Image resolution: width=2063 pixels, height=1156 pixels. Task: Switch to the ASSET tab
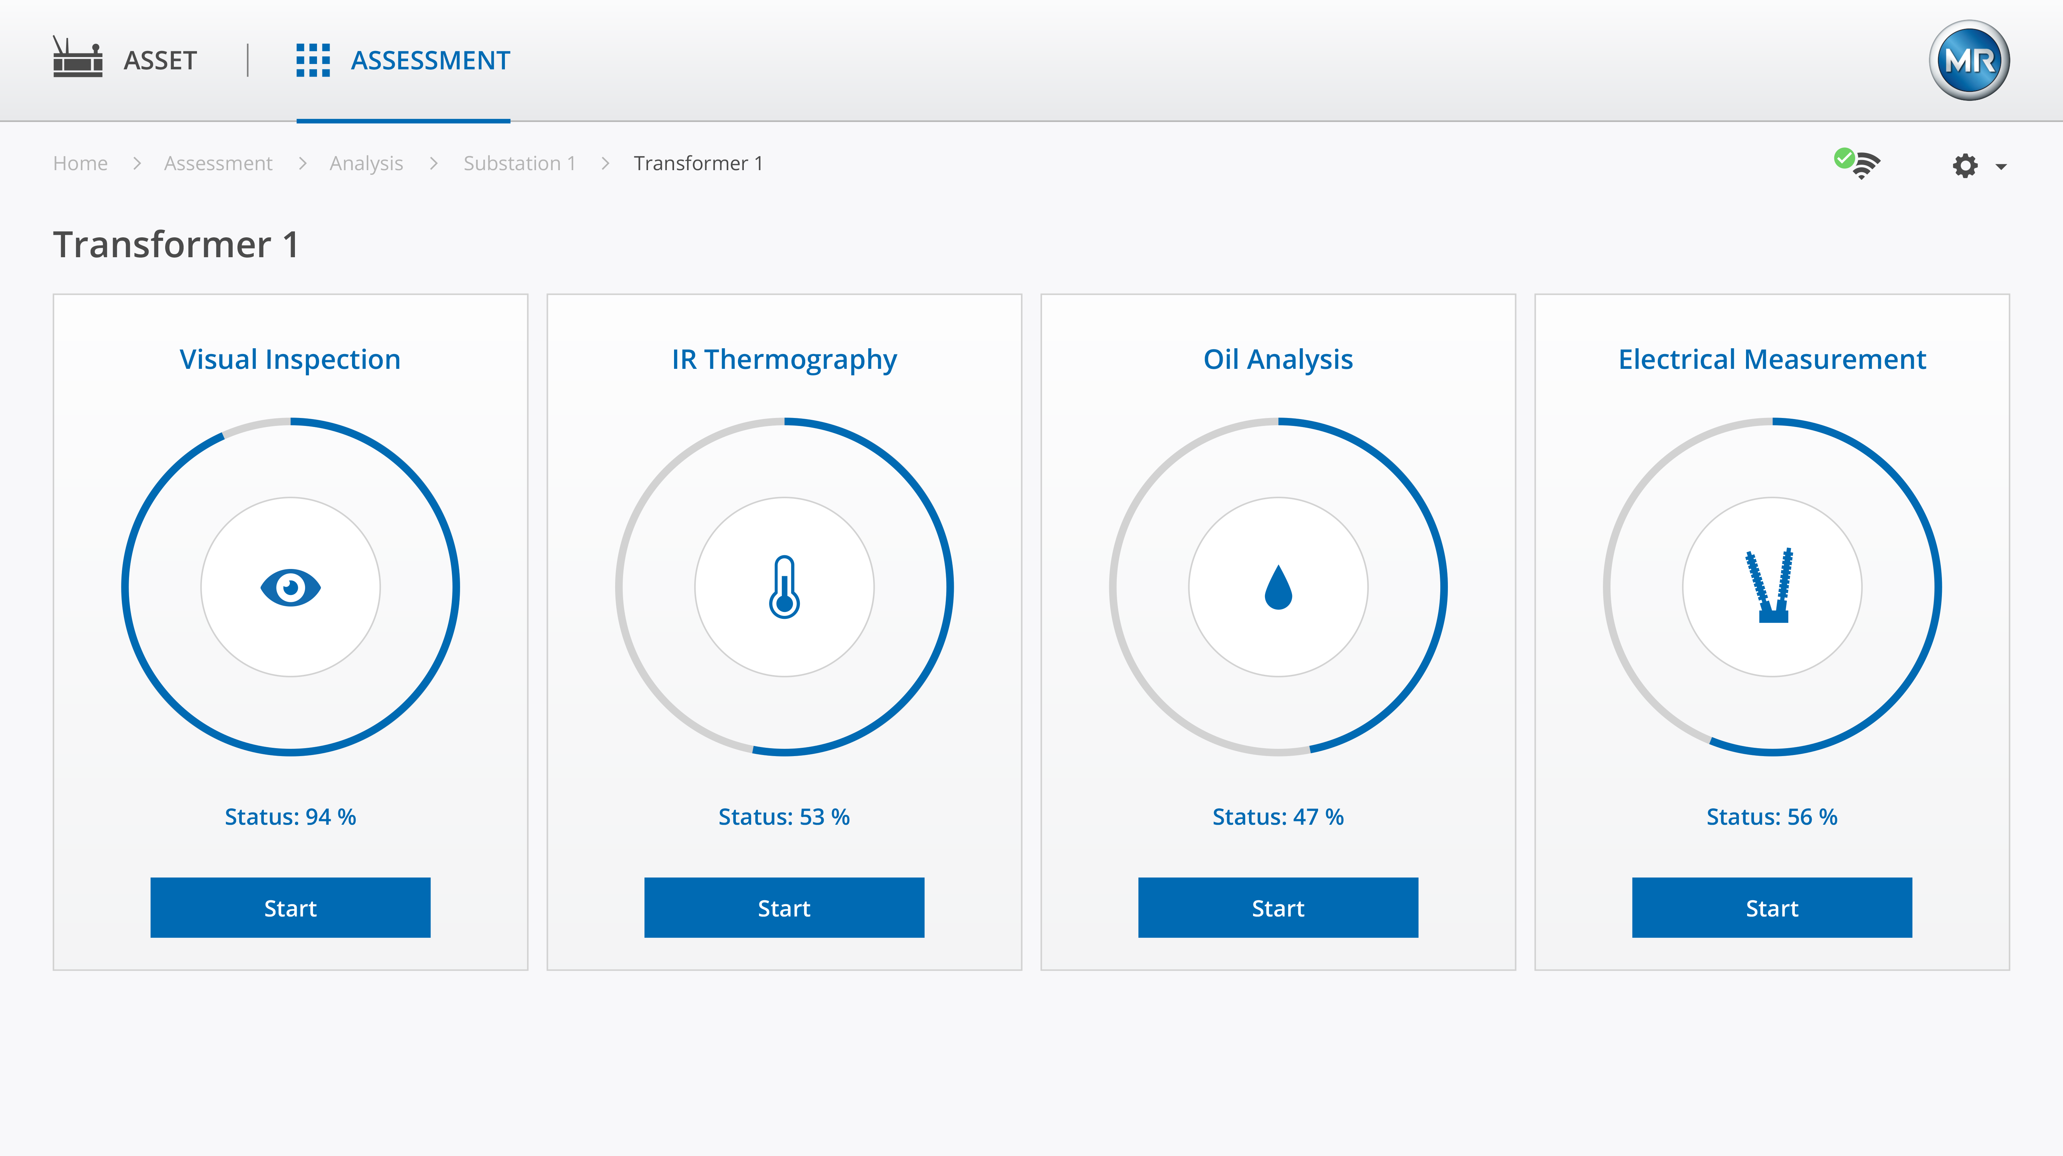point(160,61)
